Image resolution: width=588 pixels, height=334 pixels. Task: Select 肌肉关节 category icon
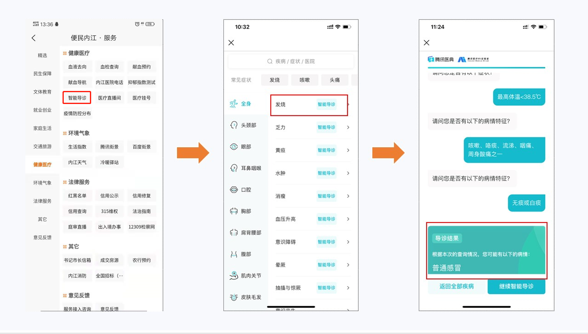click(234, 276)
